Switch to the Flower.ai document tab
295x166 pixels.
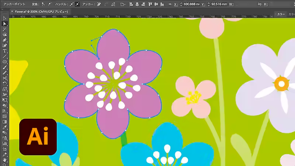(41, 12)
